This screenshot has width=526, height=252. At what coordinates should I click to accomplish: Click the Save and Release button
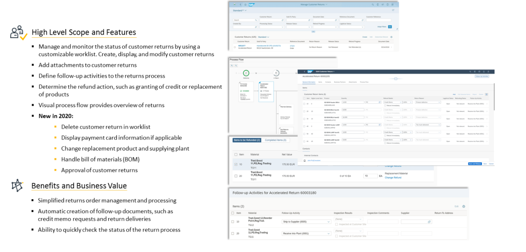(x=474, y=164)
